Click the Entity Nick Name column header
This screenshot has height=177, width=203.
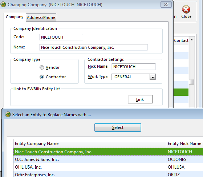pos(184,143)
